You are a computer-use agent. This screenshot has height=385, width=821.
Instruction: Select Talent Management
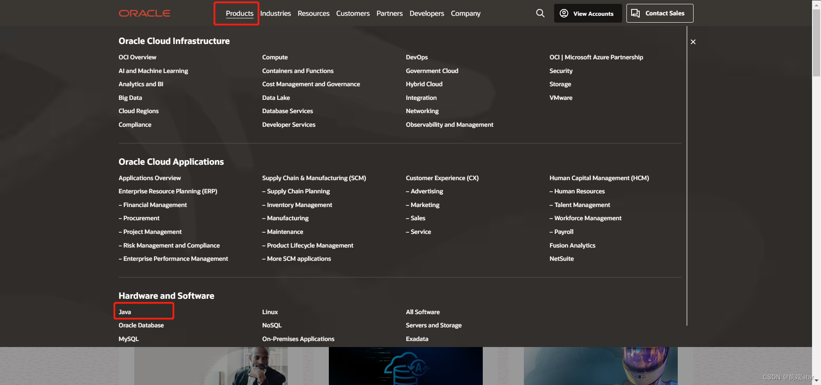coord(580,205)
